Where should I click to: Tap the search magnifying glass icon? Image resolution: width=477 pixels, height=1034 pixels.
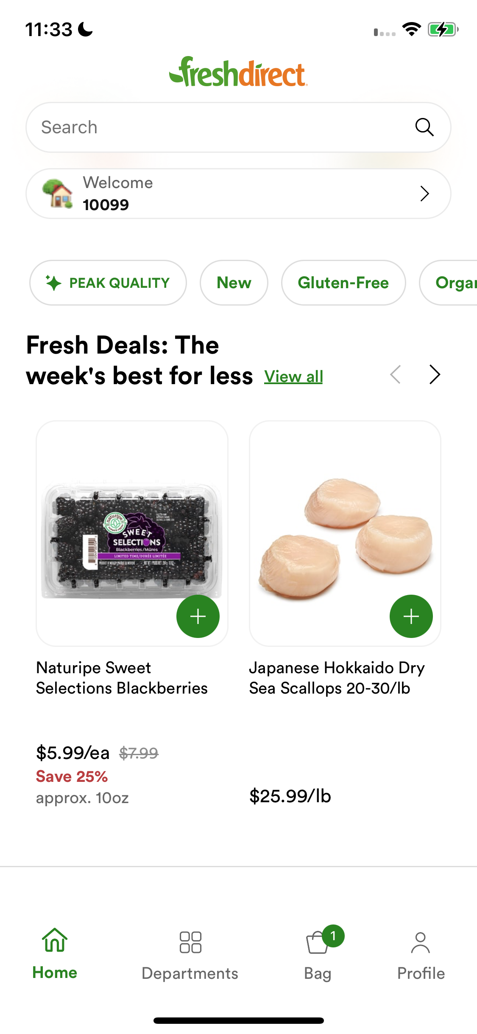(424, 127)
